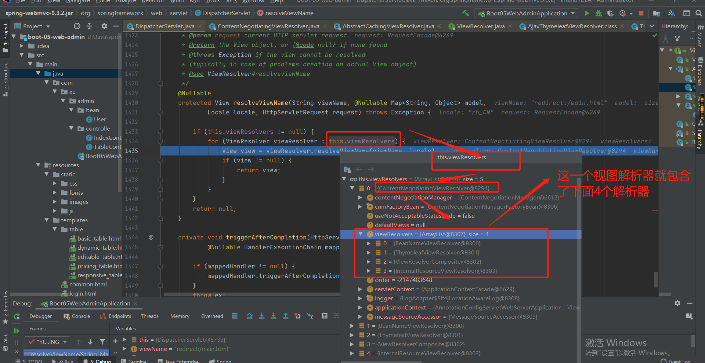Open the ViewResolver.java editor tab
This screenshot has height=363, width=705.
tap(481, 26)
